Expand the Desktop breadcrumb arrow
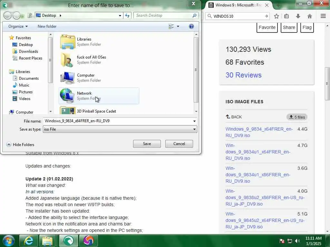This screenshot has width=330, height=247. pyautogui.click(x=60, y=15)
